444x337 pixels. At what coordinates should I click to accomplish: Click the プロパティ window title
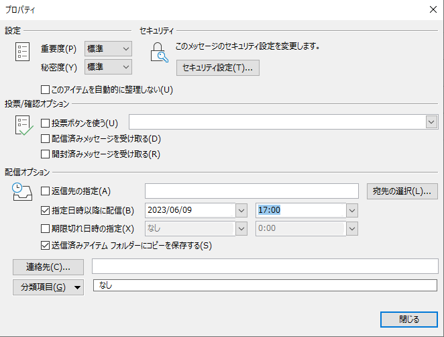[x=20, y=10]
